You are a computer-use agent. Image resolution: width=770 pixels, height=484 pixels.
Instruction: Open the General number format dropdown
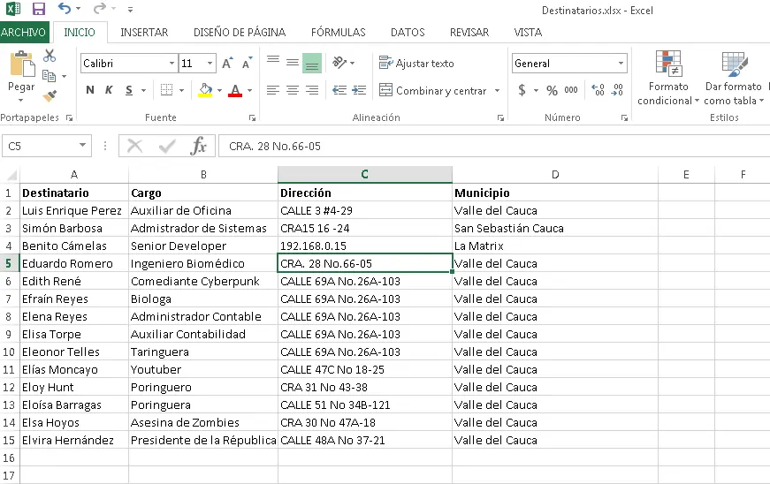pyautogui.click(x=621, y=64)
